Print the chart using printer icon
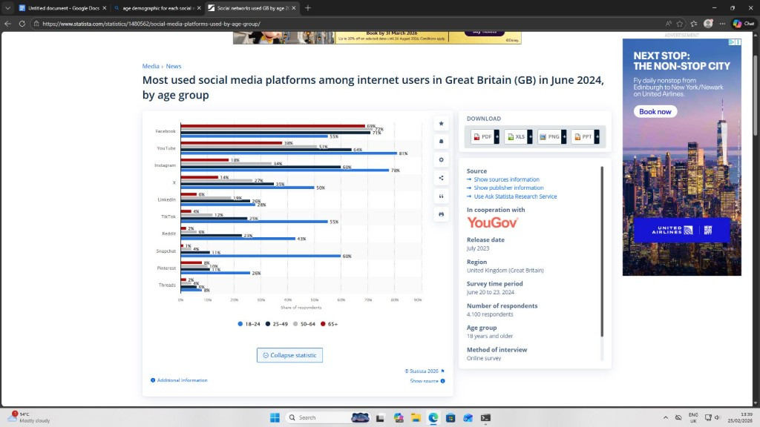This screenshot has width=760, height=427. click(x=441, y=214)
